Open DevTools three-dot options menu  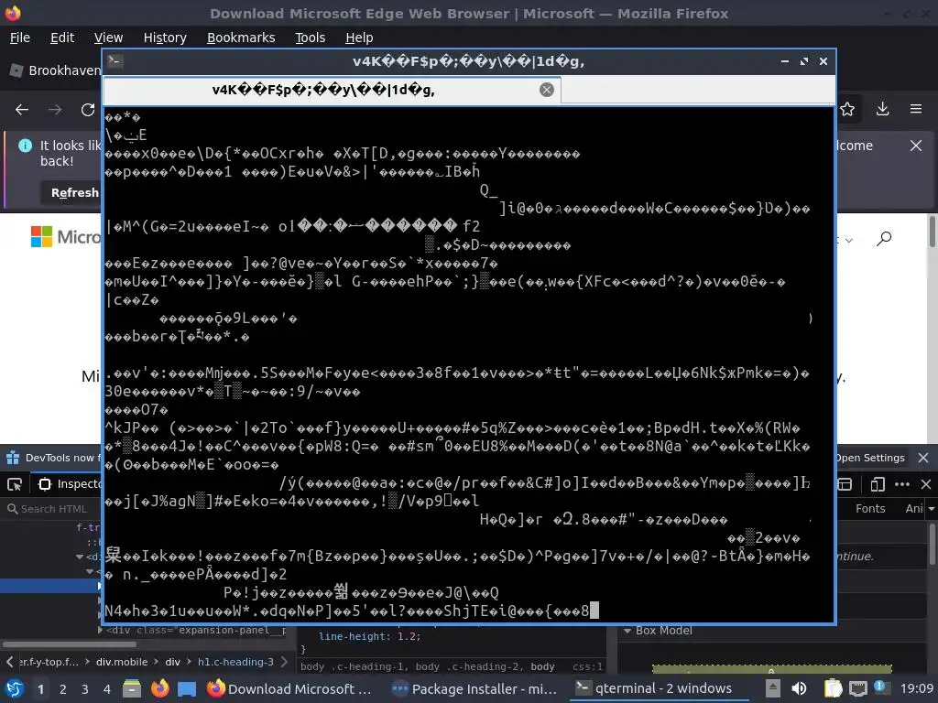[x=902, y=484]
